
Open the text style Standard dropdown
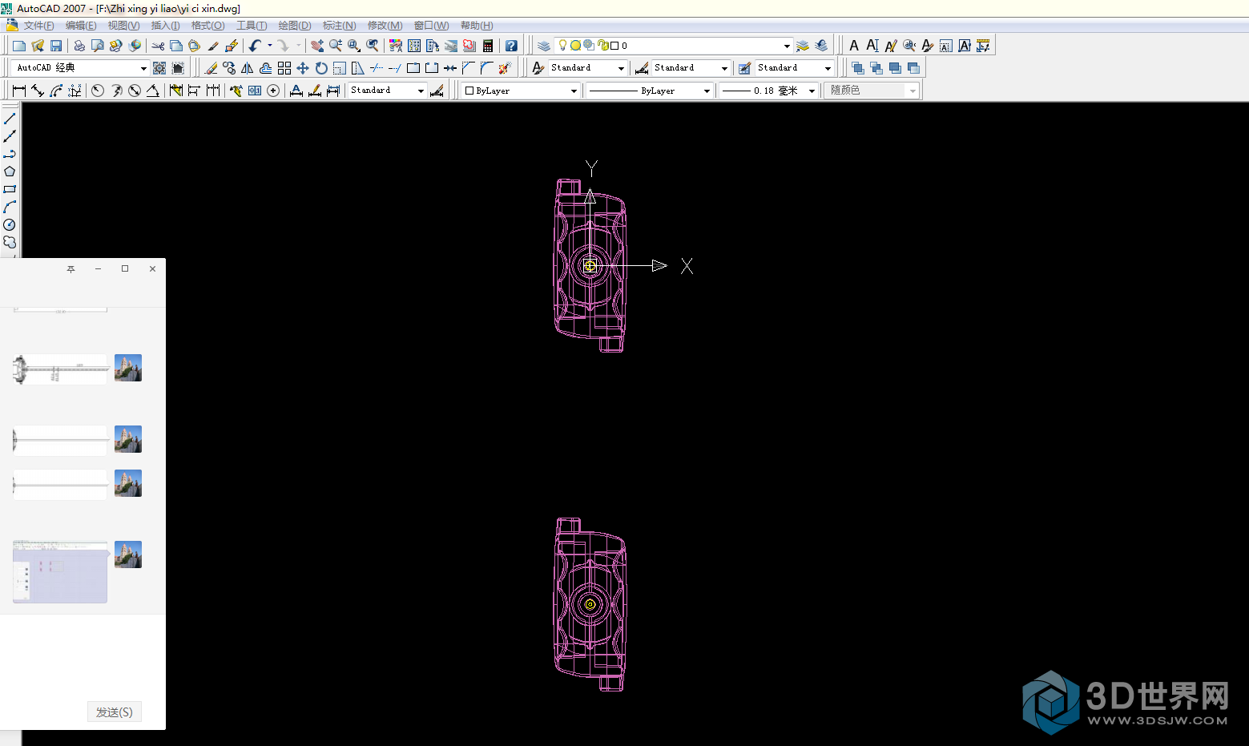[x=620, y=68]
